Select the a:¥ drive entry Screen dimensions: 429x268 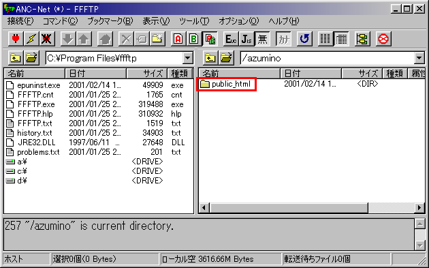click(x=17, y=162)
